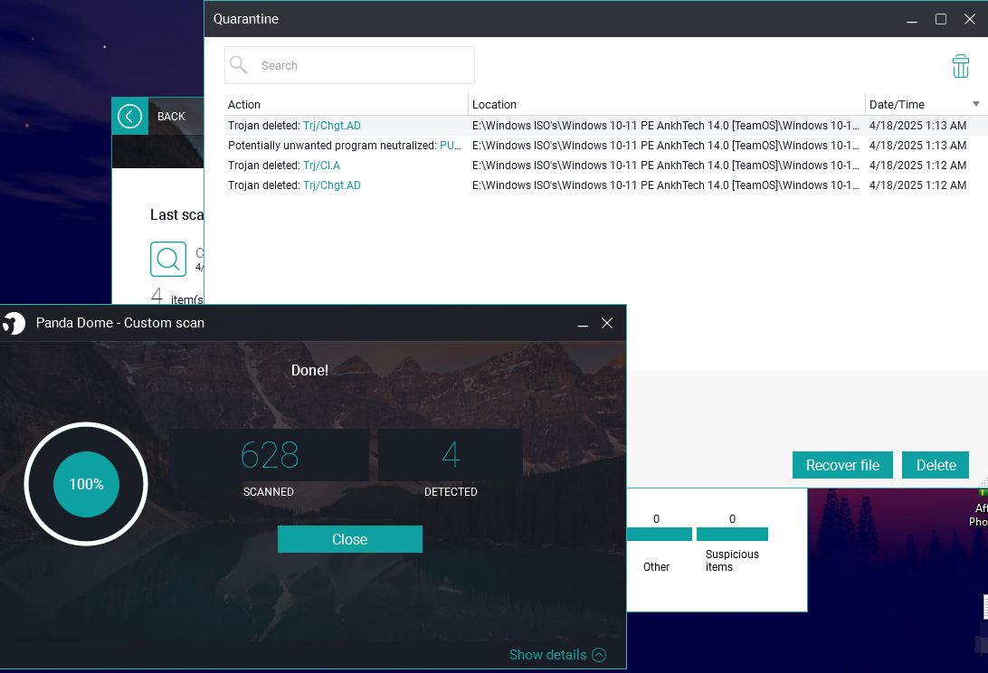Image resolution: width=988 pixels, height=673 pixels.
Task: Open the PU... link in unwanted program row
Action: point(451,146)
